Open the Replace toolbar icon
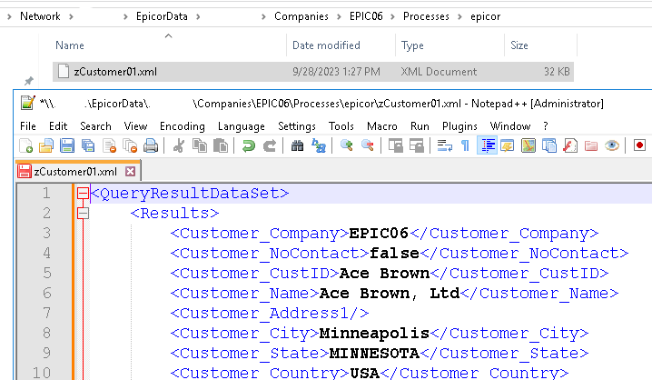 (319, 145)
